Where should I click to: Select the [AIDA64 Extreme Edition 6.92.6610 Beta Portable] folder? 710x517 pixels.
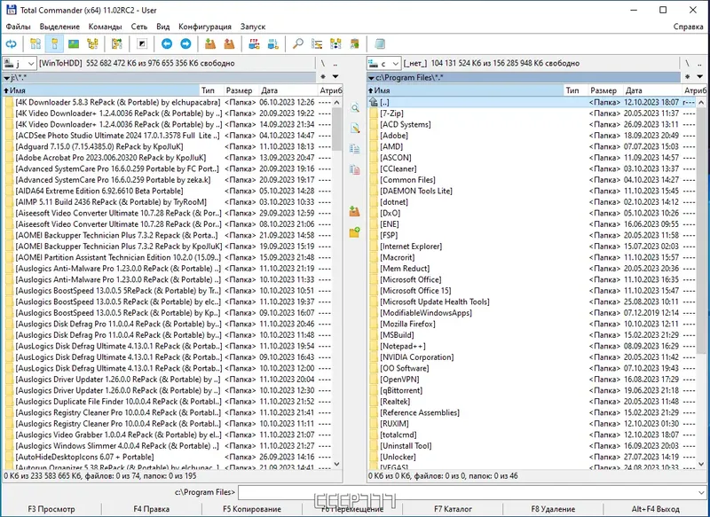[168, 191]
